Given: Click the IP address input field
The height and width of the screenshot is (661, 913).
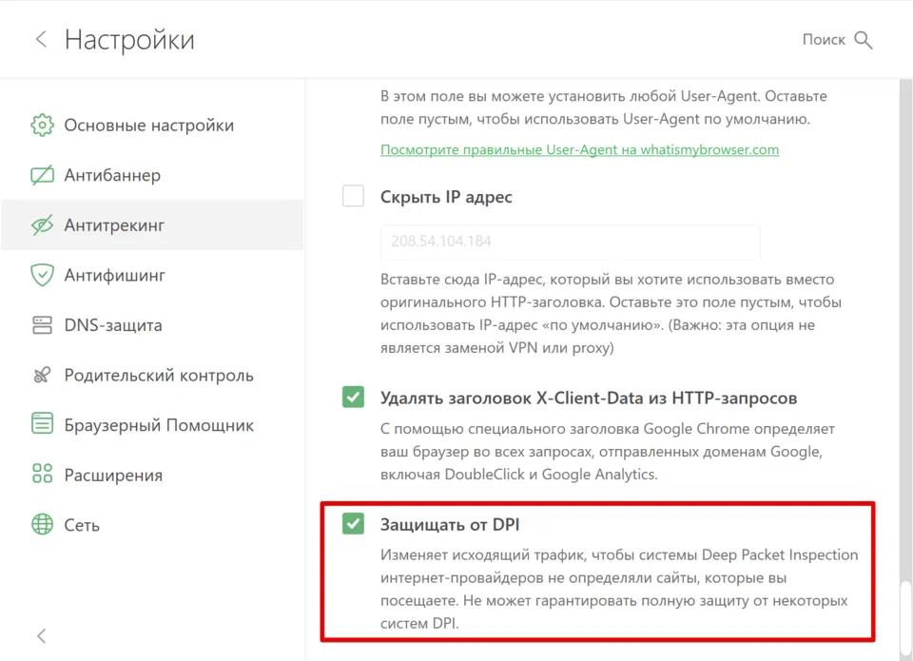Looking at the screenshot, I should [x=570, y=242].
